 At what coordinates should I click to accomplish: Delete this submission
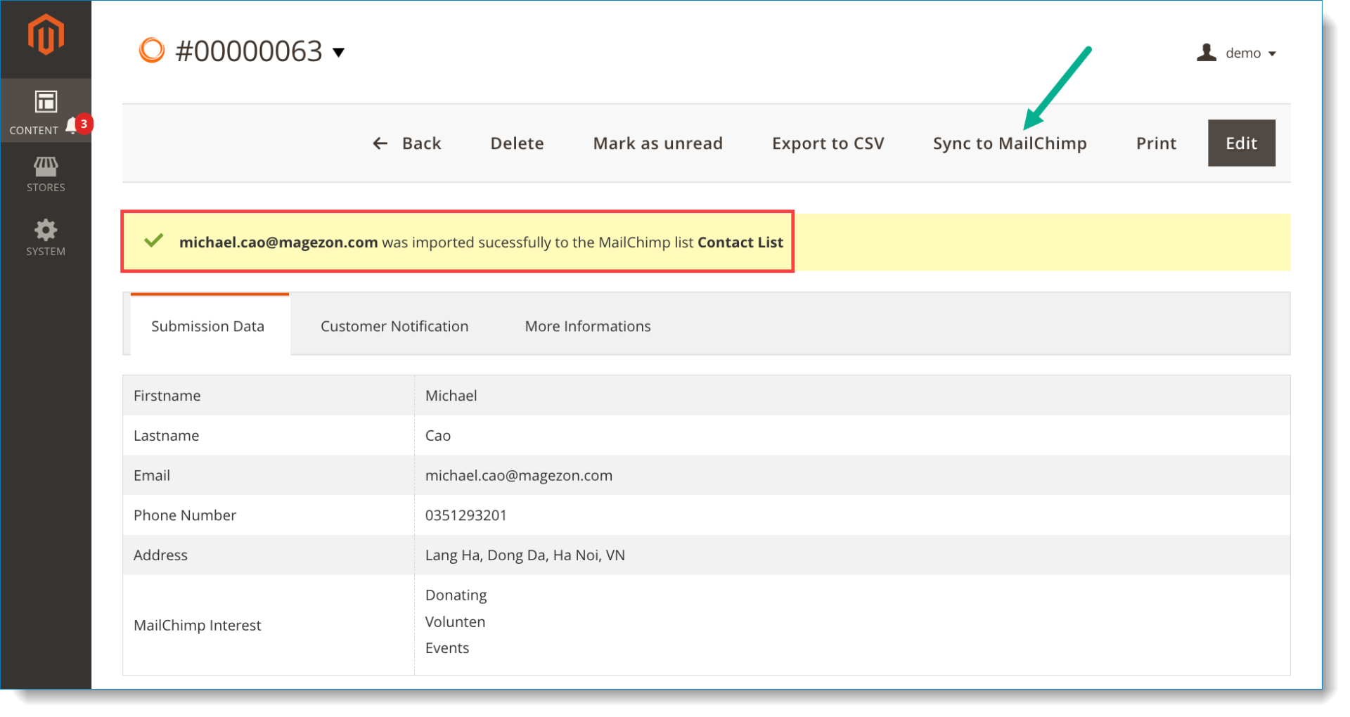click(x=517, y=143)
